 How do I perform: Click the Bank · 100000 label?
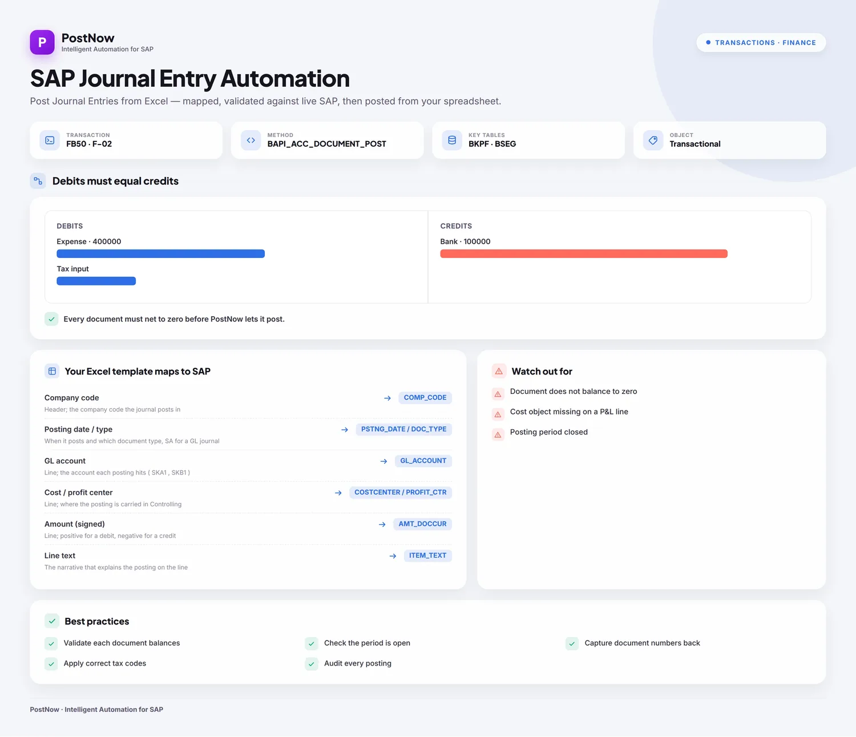[465, 241]
